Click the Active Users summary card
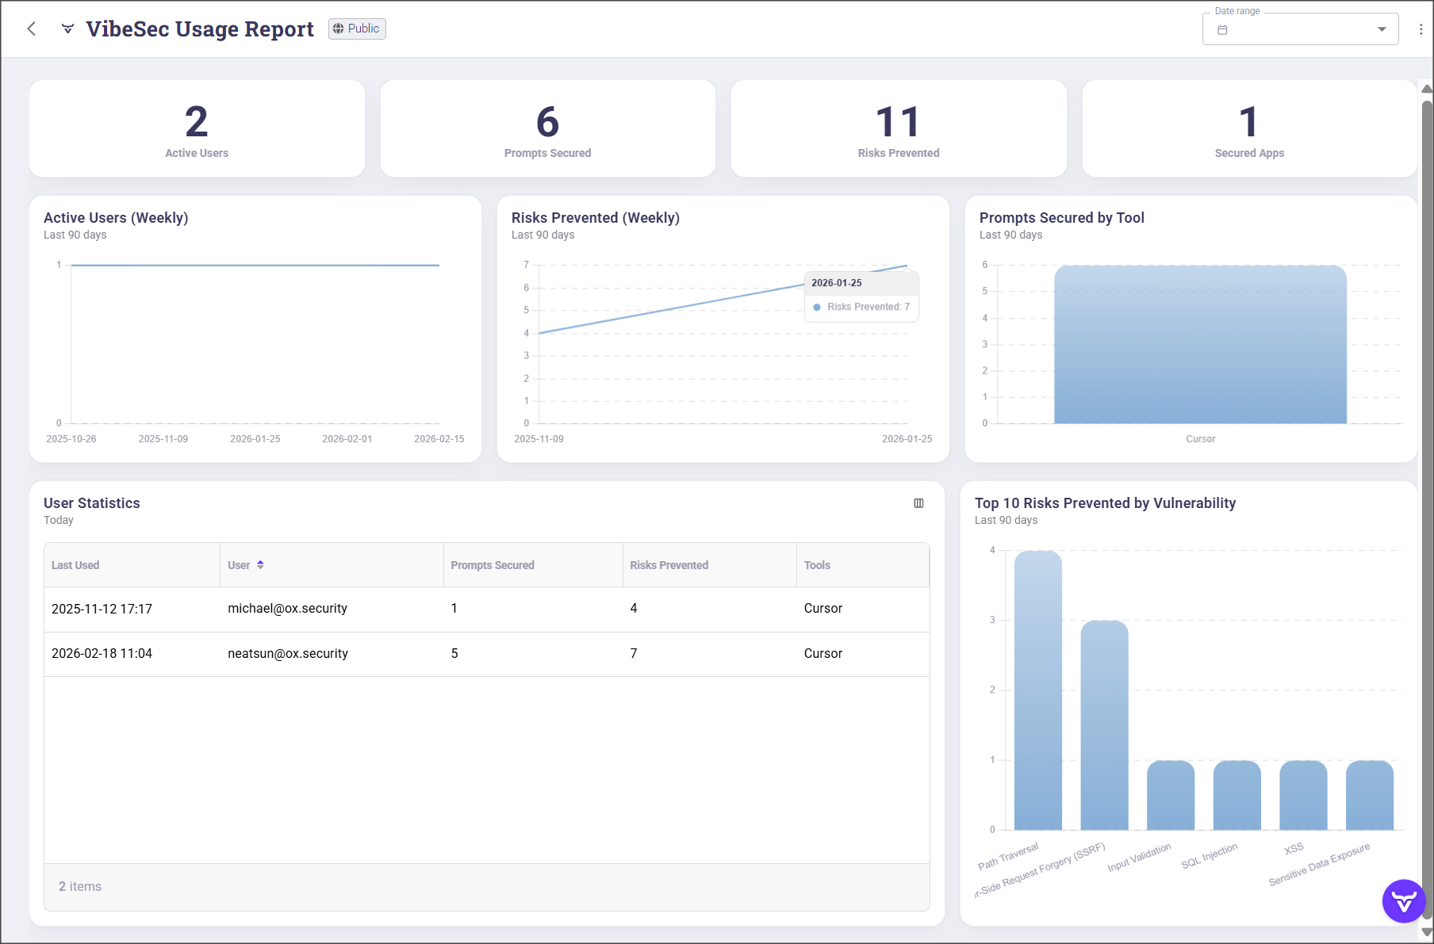This screenshot has width=1434, height=944. pos(197,128)
